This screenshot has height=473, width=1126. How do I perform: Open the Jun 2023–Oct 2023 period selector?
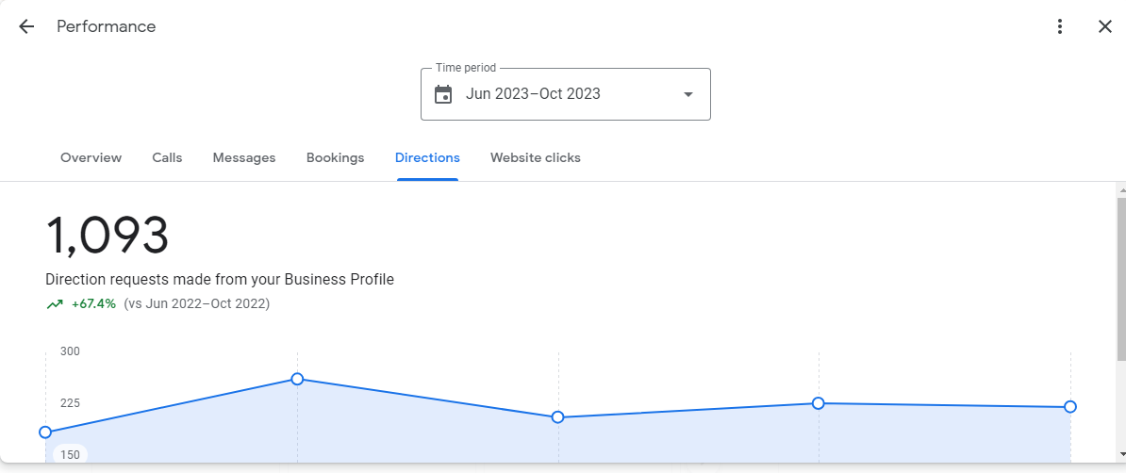[x=566, y=94]
